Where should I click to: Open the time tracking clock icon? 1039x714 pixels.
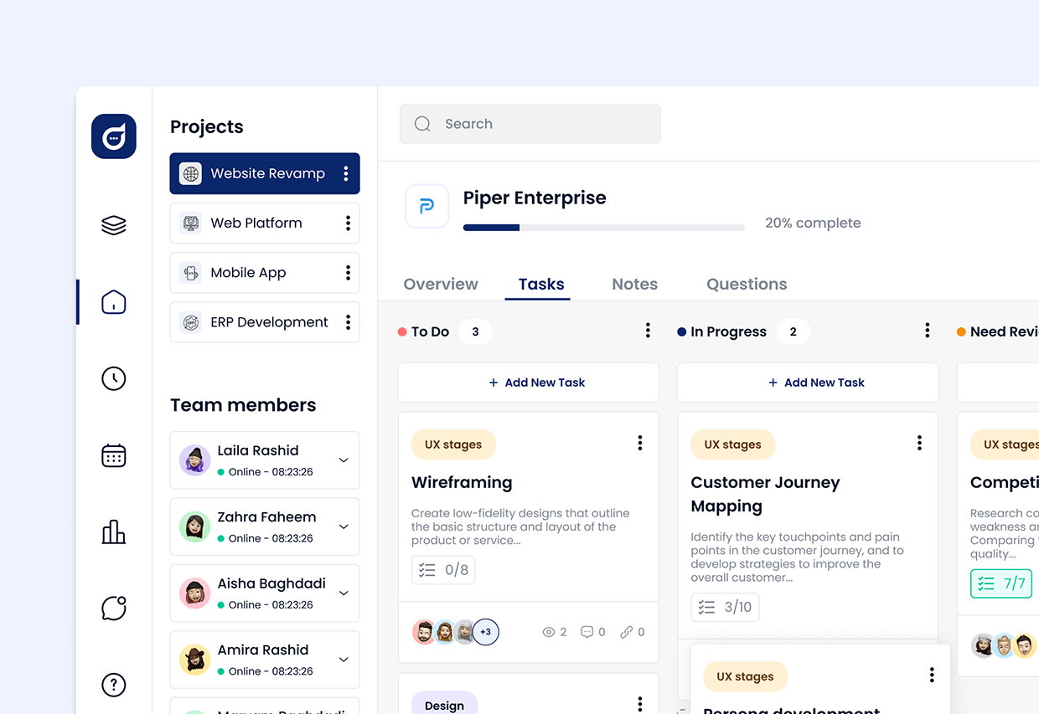[x=113, y=378]
